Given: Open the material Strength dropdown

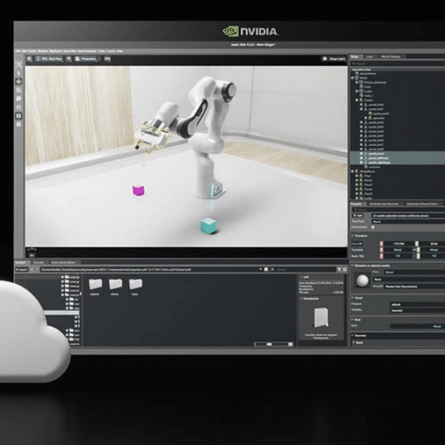Looking at the screenshot, I should [415, 287].
